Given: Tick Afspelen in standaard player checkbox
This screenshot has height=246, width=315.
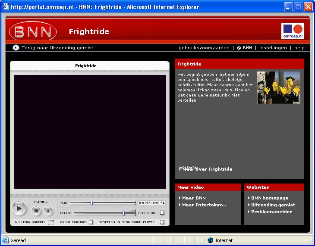Looking at the screenshot, I should click(162, 222).
